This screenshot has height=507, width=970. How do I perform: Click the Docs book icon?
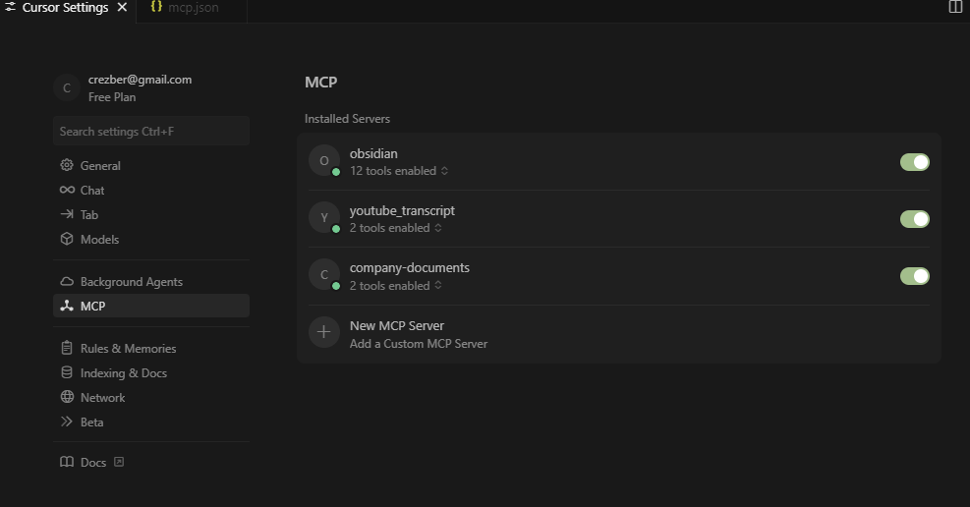click(67, 462)
